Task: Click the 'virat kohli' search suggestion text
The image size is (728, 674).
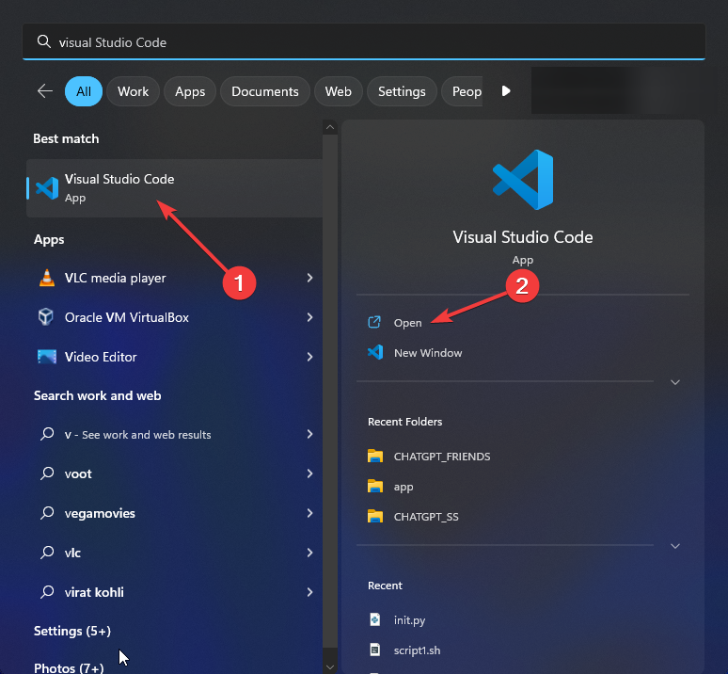Action: pyautogui.click(x=94, y=592)
